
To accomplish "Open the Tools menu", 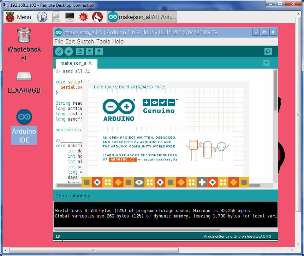I will [103, 41].
